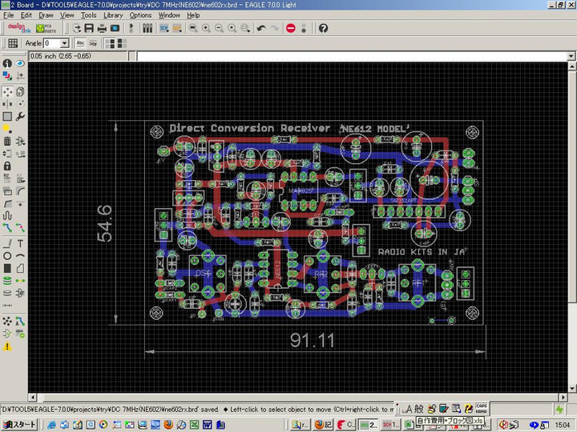Click the Save board icon in toolbar

tap(89, 28)
